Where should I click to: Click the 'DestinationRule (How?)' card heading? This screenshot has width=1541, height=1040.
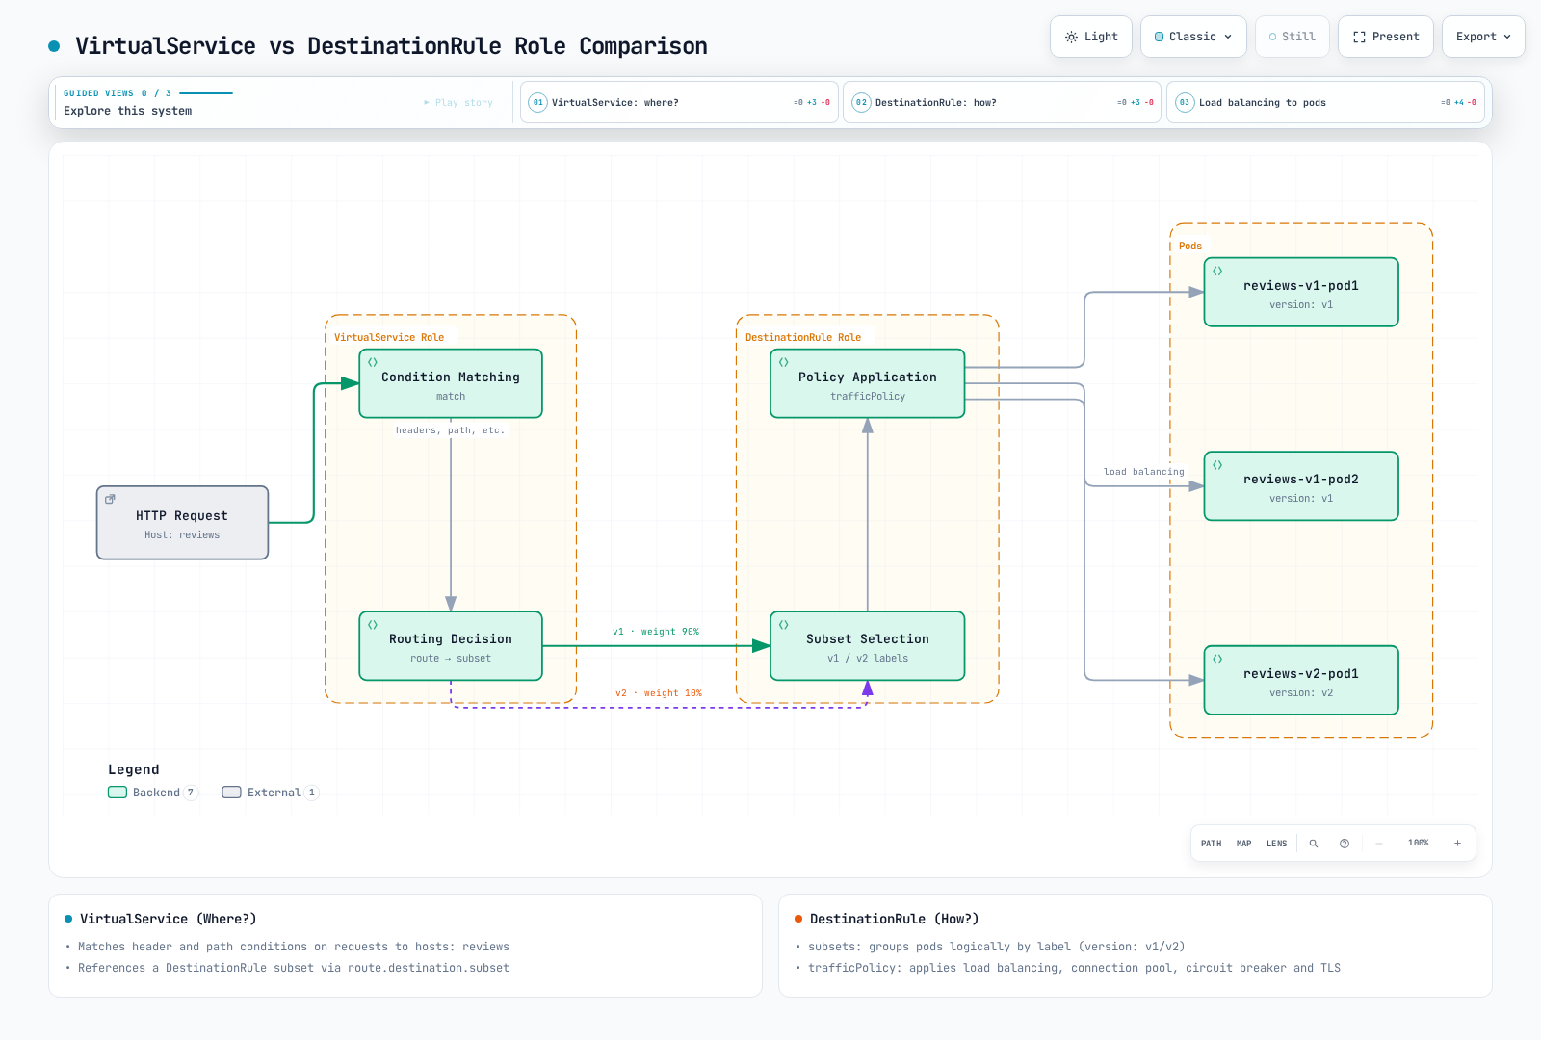tap(895, 919)
